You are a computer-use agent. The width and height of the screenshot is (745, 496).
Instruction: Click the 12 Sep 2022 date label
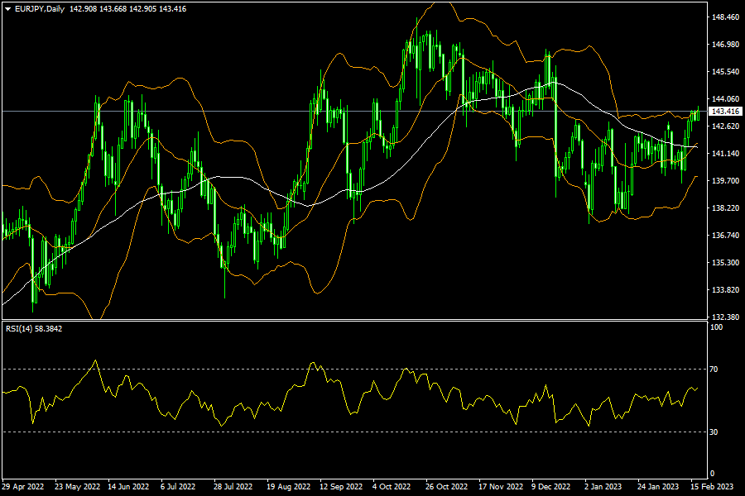(341, 487)
